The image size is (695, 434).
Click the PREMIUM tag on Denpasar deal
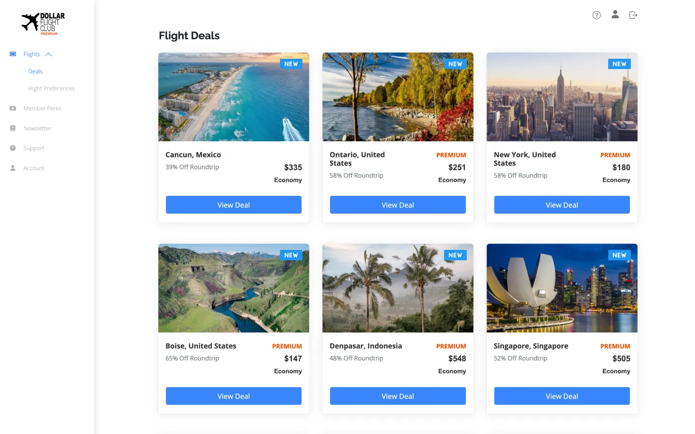point(451,346)
